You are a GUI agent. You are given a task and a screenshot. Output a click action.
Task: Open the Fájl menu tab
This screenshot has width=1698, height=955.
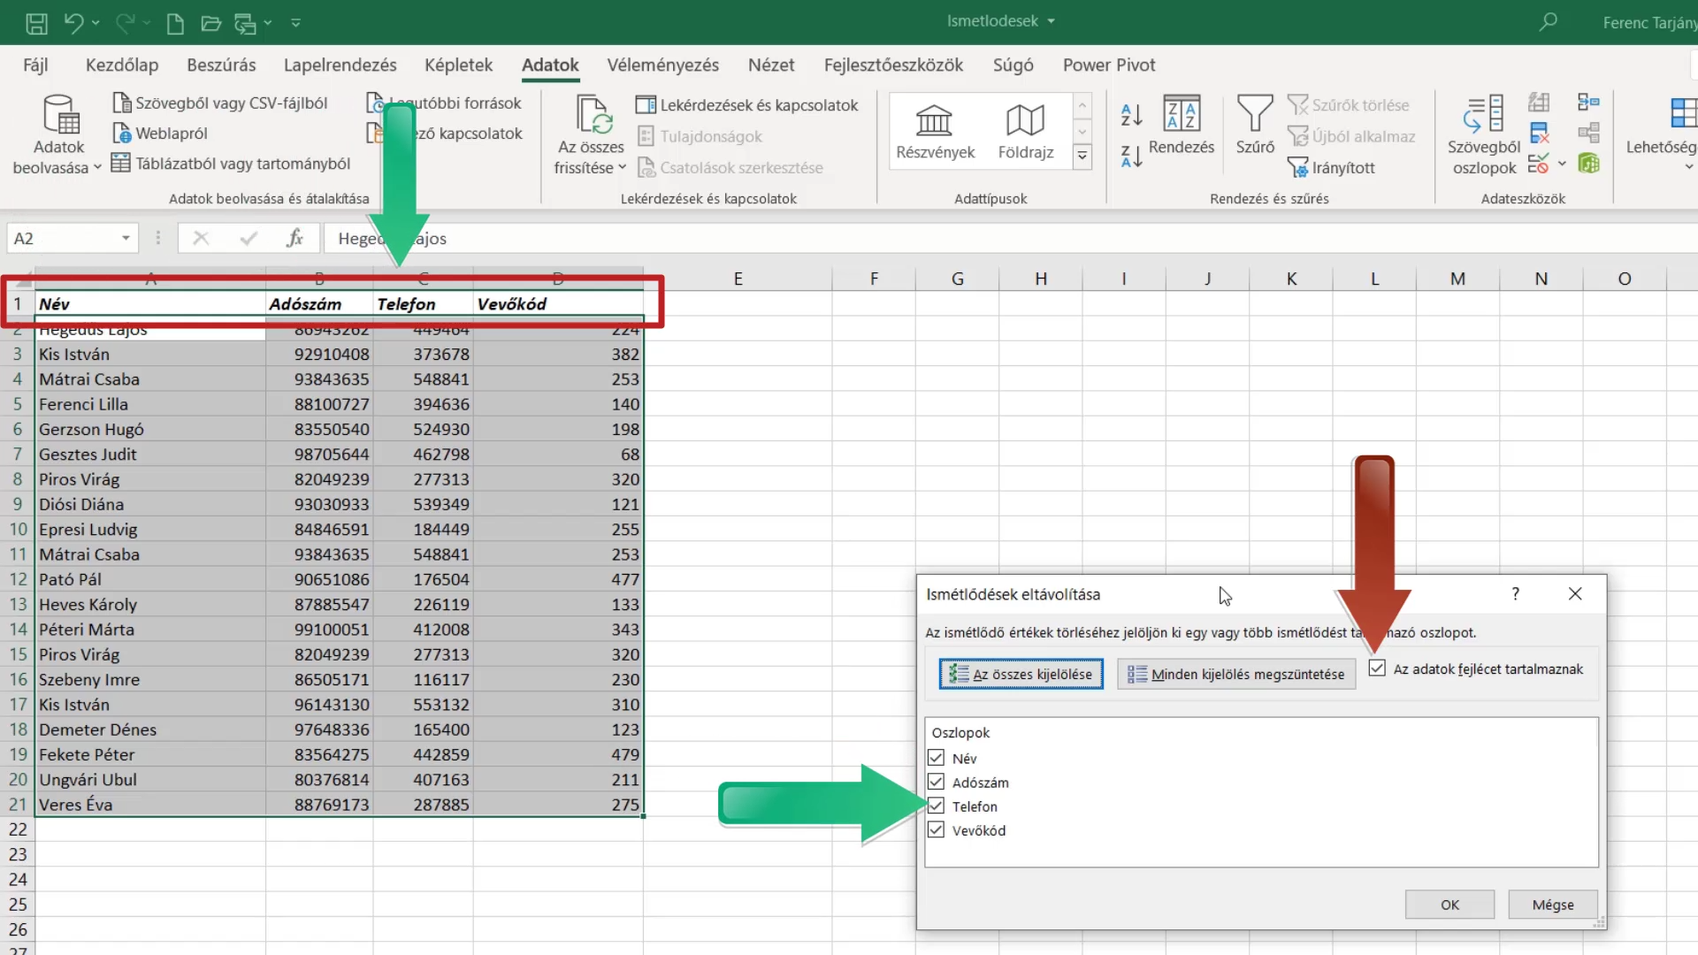[x=35, y=65]
